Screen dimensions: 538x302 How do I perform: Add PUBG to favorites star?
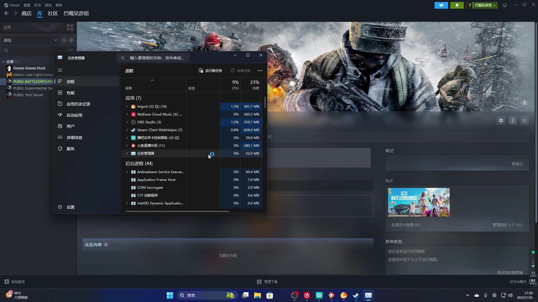(x=525, y=121)
